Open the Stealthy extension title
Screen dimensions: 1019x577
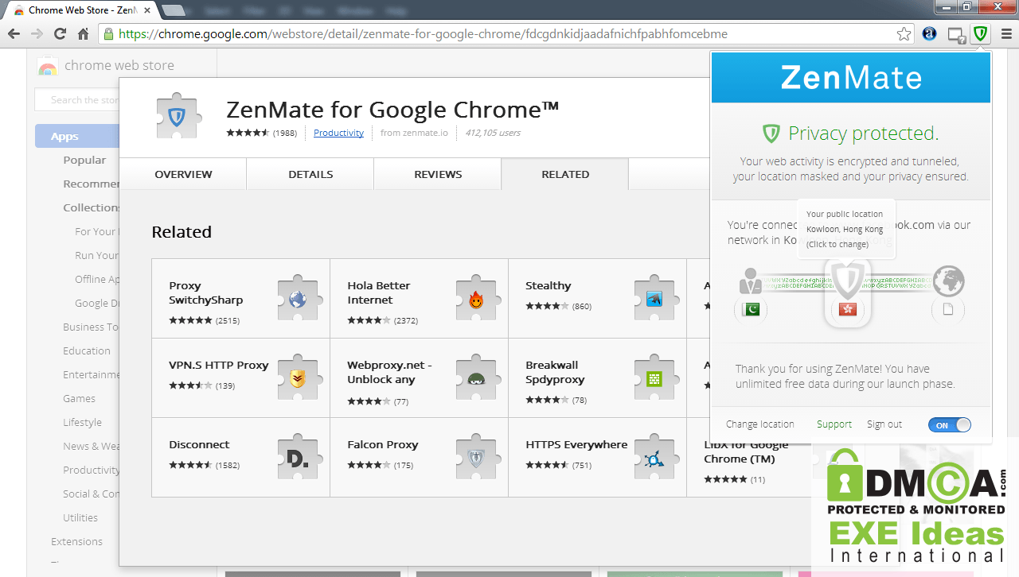pos(549,285)
